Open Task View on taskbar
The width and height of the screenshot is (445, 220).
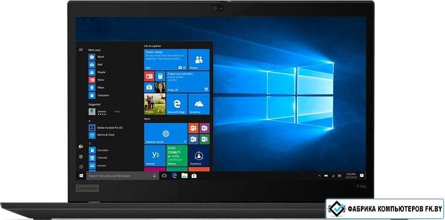pos(164,176)
